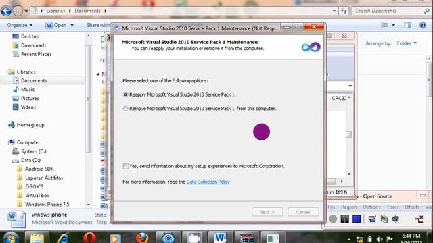Screen dimensions: 433x243
Task: Click the volume speaker icon in system tray
Action: click(380, 239)
